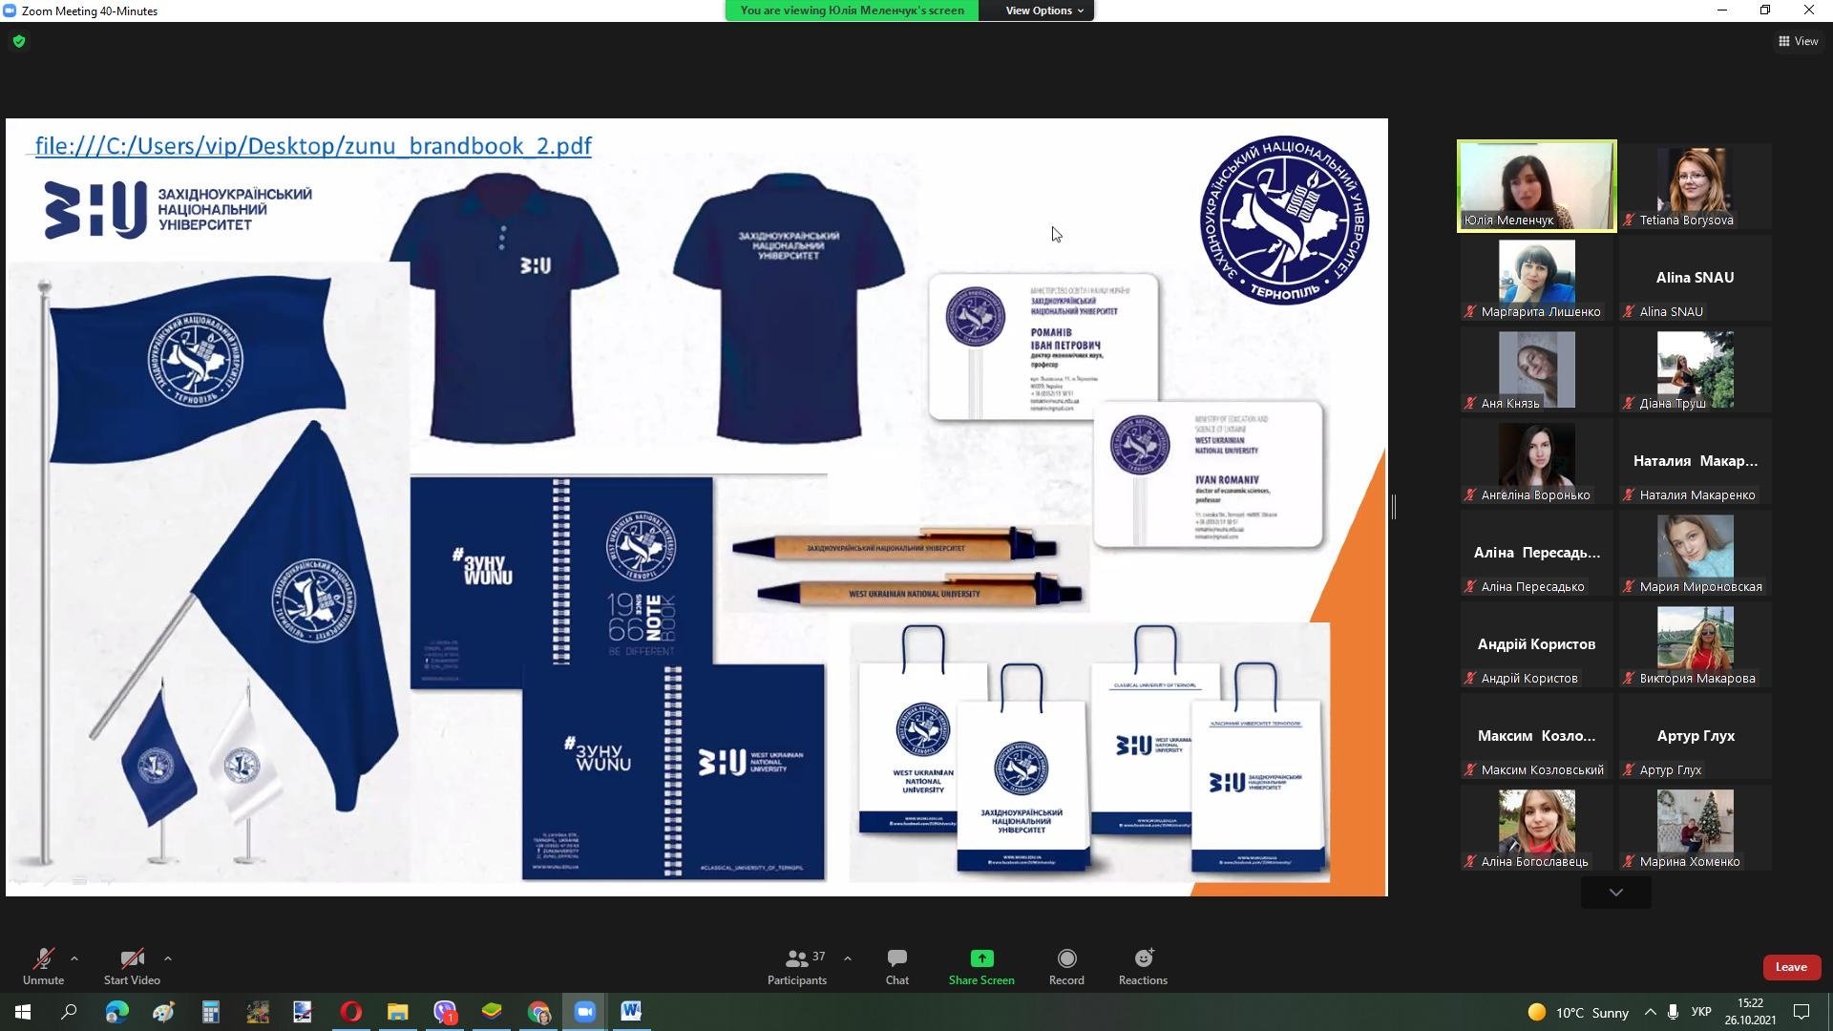Select Аня Князь participant tile

pos(1536,369)
